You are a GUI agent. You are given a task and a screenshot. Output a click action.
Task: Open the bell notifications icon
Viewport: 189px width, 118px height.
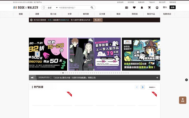point(142,8)
